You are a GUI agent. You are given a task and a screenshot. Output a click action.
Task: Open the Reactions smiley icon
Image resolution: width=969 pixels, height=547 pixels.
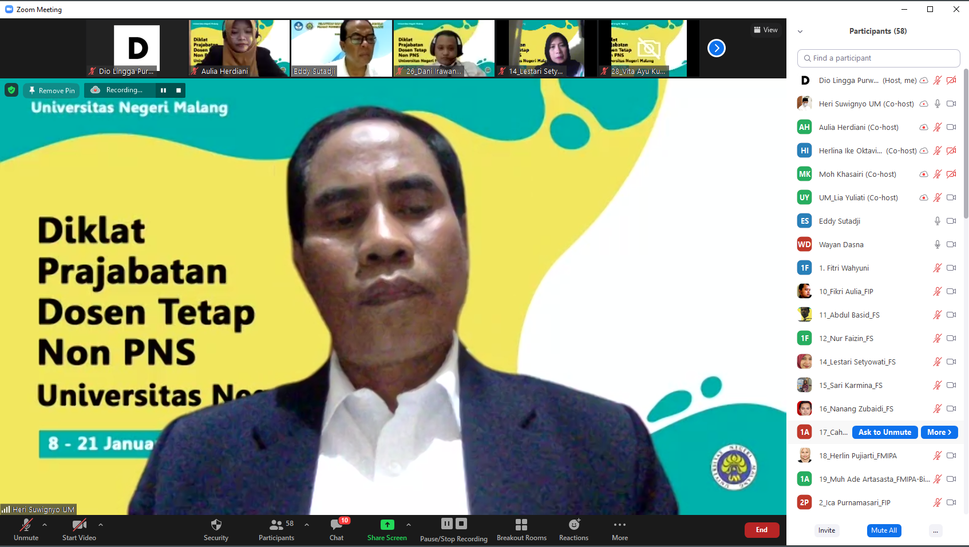[x=574, y=525]
